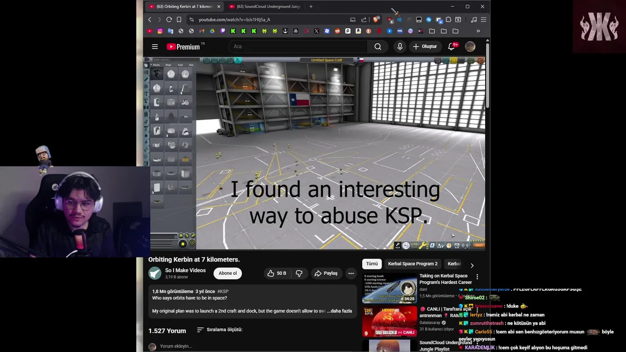
Task: Click the browser forward arrow
Action: 159,20
